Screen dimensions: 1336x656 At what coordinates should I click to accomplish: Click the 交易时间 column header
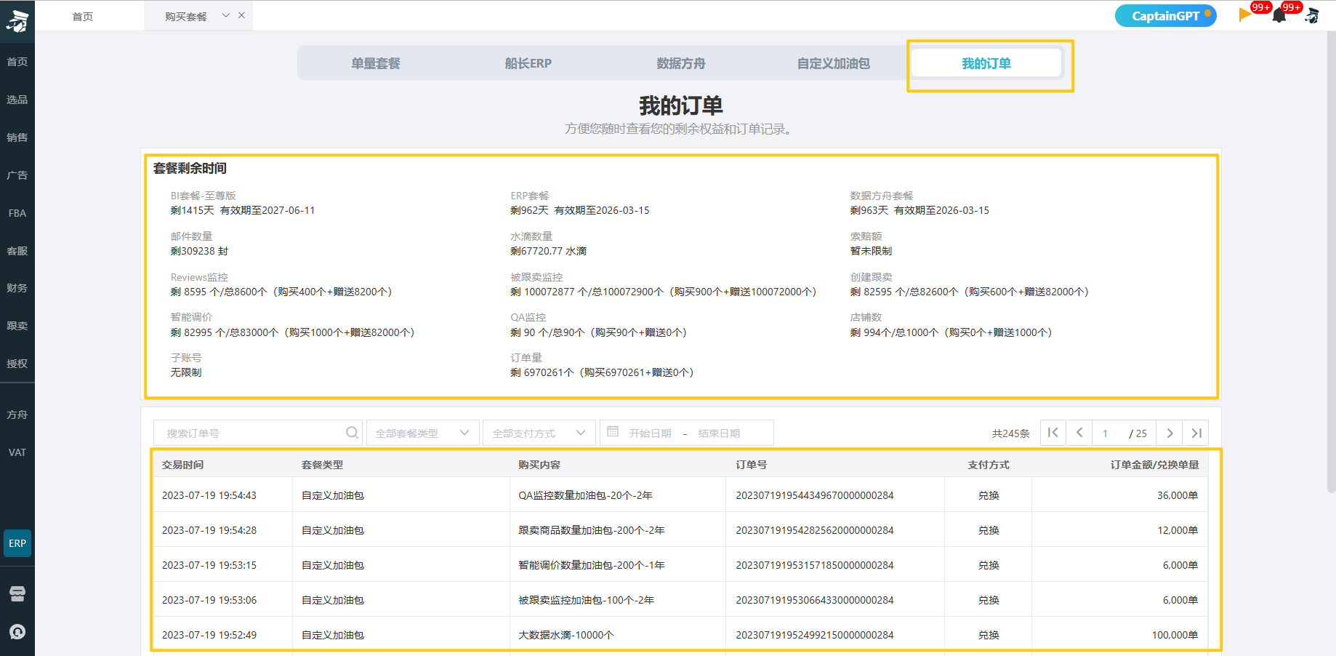(182, 465)
